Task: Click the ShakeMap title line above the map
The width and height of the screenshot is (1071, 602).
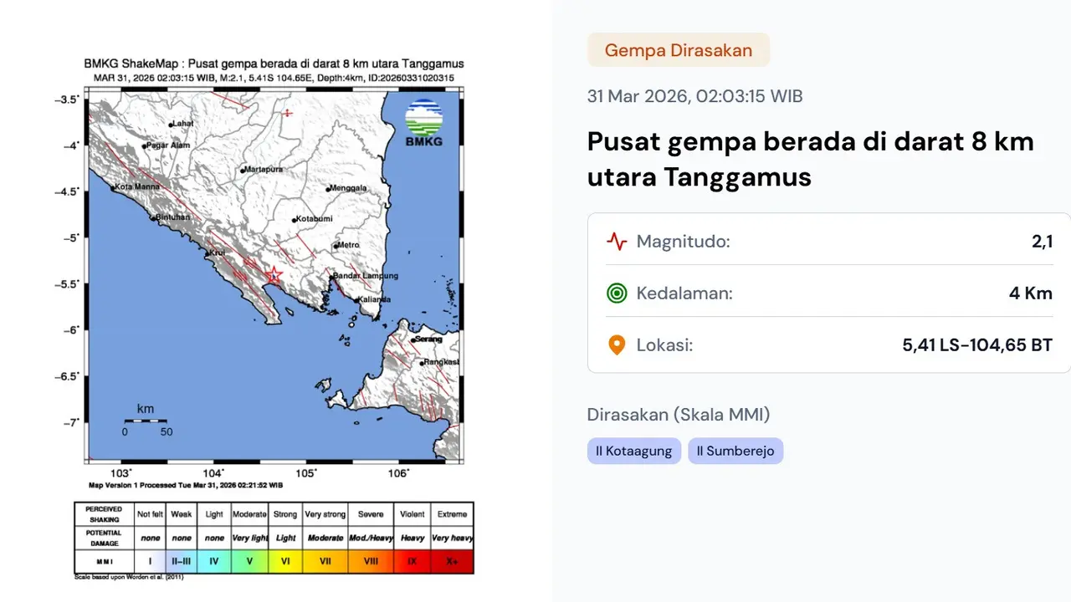Action: click(274, 64)
